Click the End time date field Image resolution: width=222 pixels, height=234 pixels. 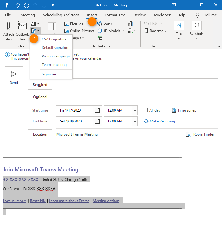pos(79,121)
